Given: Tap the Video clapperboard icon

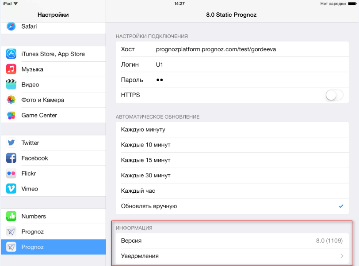Looking at the screenshot, I should point(11,85).
